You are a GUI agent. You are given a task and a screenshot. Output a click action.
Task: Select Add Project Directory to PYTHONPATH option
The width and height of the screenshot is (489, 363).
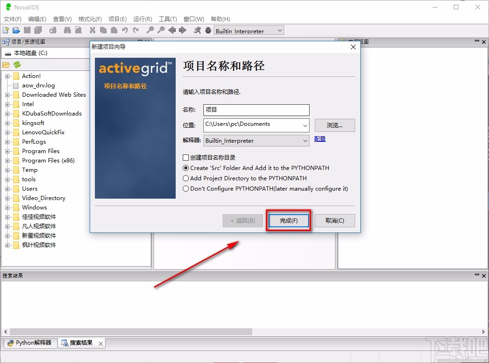186,178
